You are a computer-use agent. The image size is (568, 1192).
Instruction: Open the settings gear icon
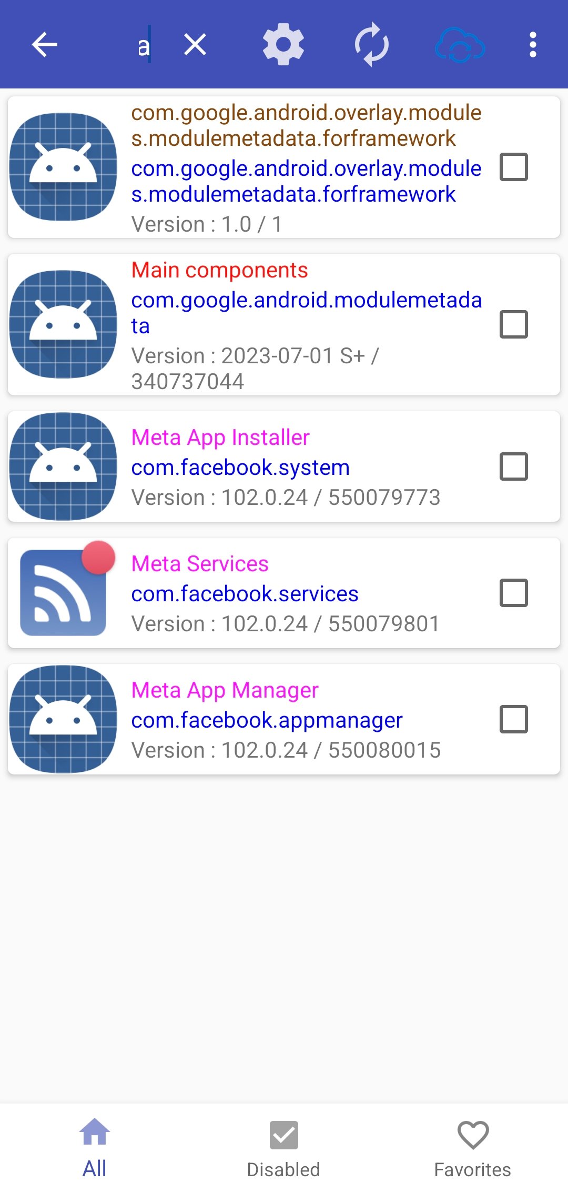(x=283, y=44)
